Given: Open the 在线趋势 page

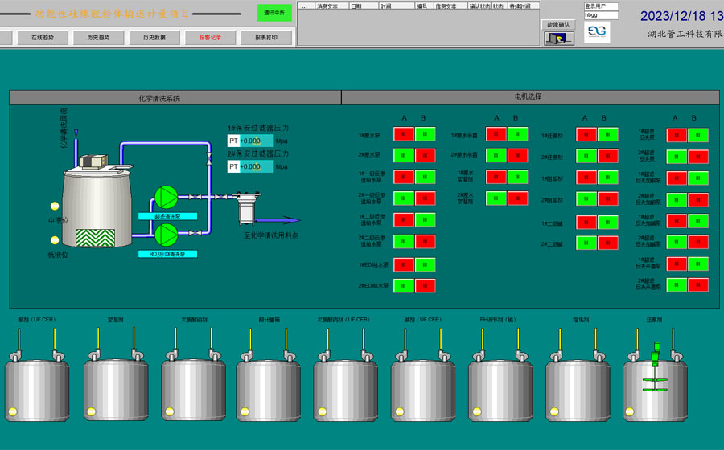Looking at the screenshot, I should click(x=43, y=38).
